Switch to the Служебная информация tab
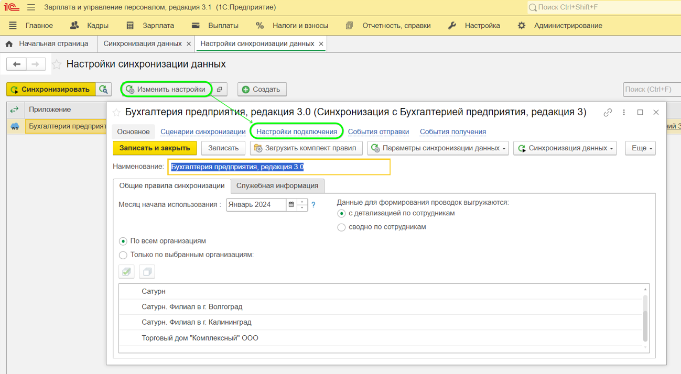This screenshot has height=374, width=681. (277, 186)
